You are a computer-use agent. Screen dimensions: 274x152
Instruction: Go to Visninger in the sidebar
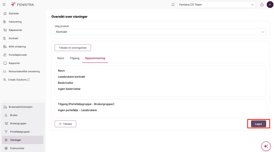click(23, 140)
